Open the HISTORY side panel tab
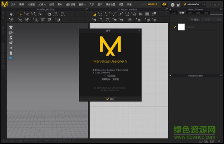The height and width of the screenshot is (144, 224). point(3,30)
